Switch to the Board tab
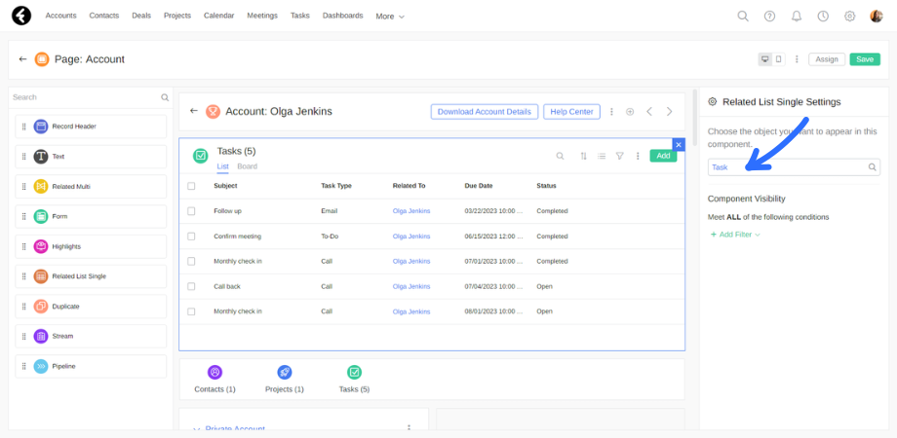 248,166
